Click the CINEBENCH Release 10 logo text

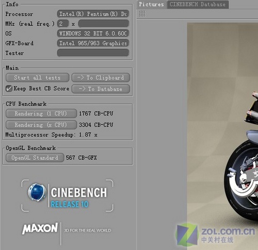coord(79,197)
